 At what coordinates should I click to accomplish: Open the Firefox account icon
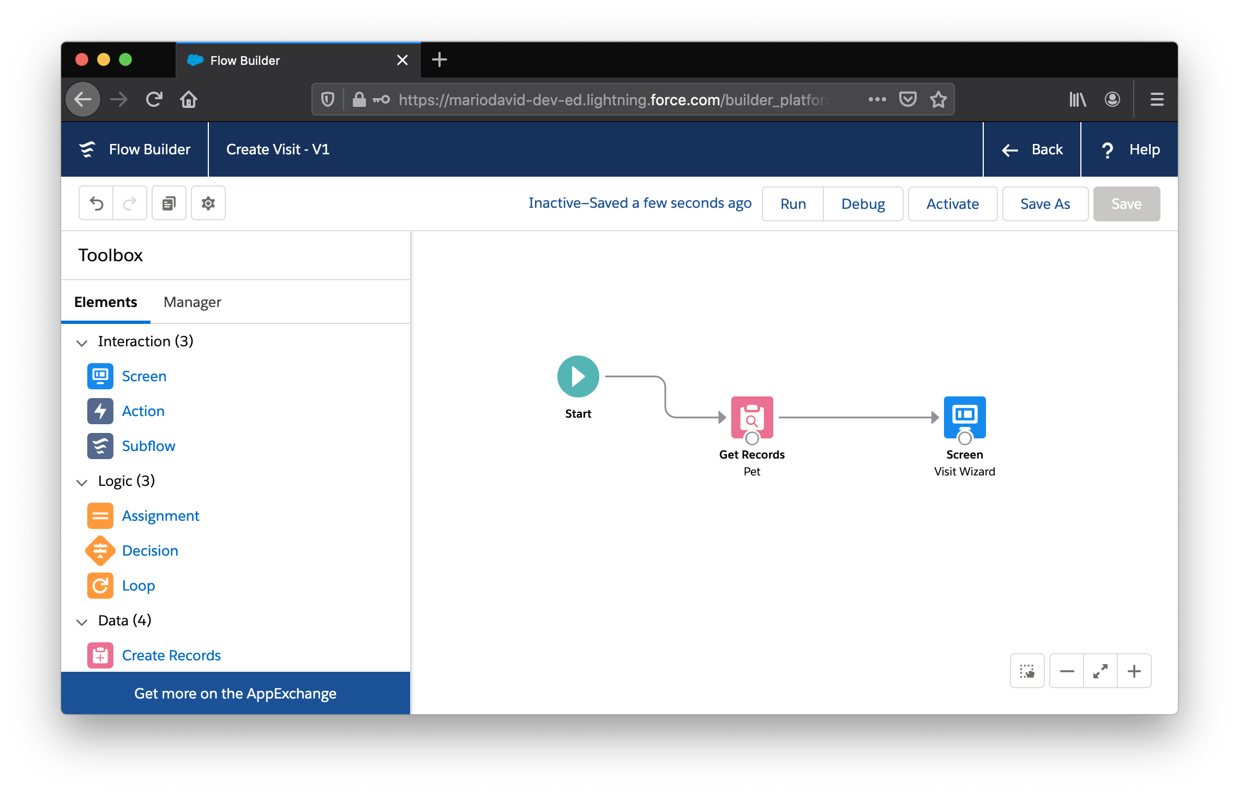tap(1112, 99)
